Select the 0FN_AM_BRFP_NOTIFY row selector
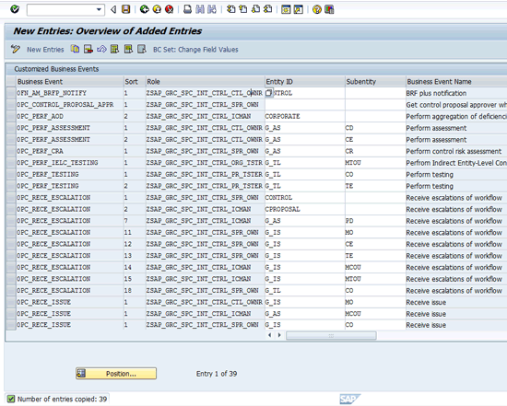This screenshot has width=507, height=406. tap(11, 93)
